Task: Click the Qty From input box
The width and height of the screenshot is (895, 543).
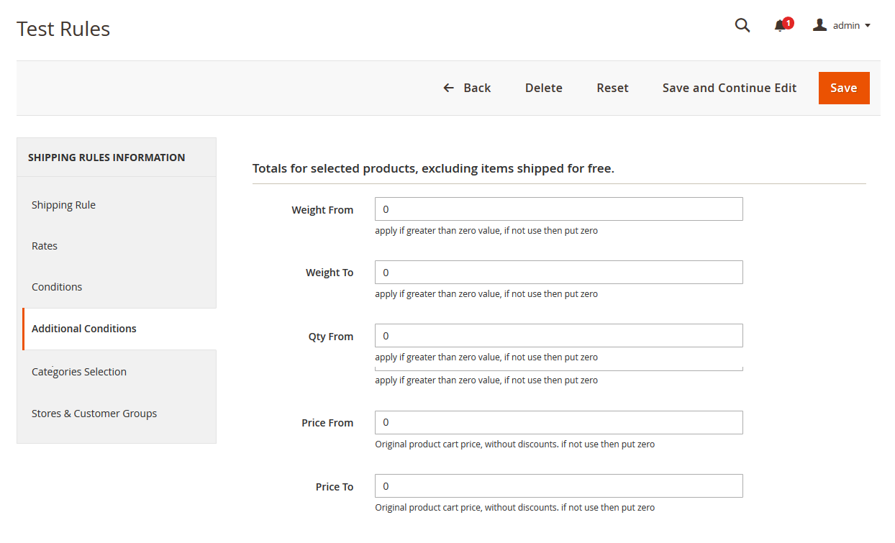Action: (x=558, y=336)
